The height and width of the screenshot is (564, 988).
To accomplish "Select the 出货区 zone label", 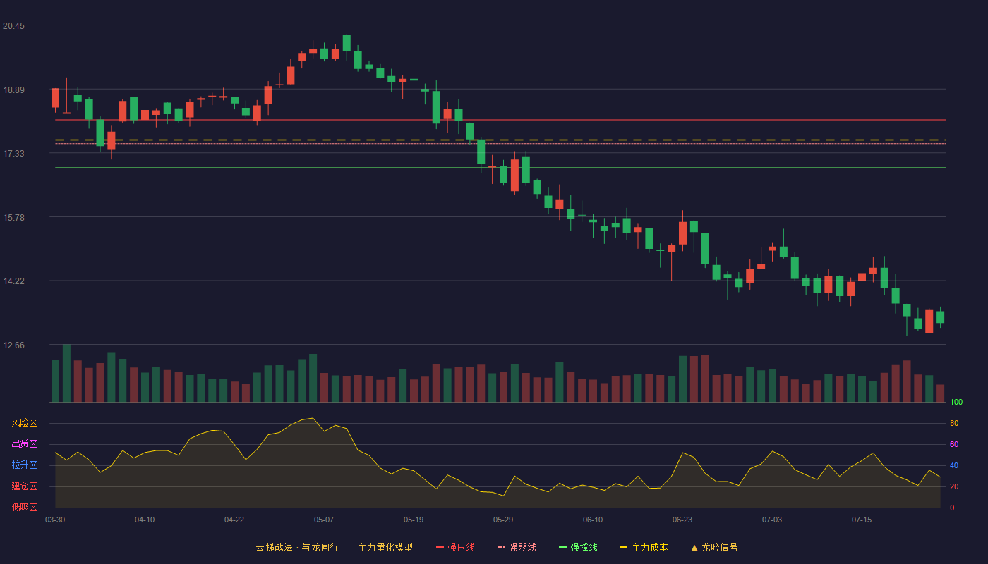I will tap(24, 444).
